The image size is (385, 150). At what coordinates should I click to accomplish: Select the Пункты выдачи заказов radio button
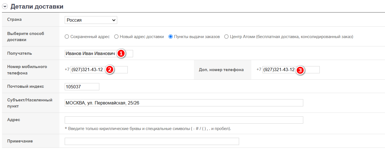(171, 37)
